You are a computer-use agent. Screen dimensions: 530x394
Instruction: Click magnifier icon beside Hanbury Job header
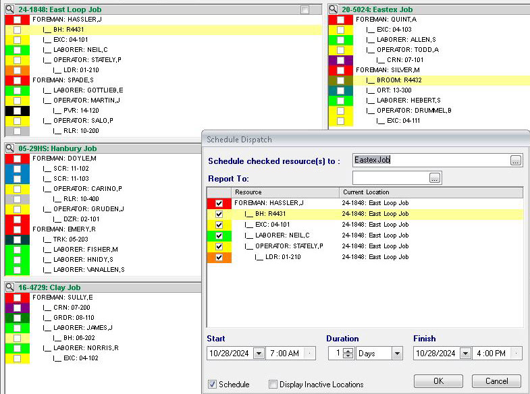pos(10,148)
